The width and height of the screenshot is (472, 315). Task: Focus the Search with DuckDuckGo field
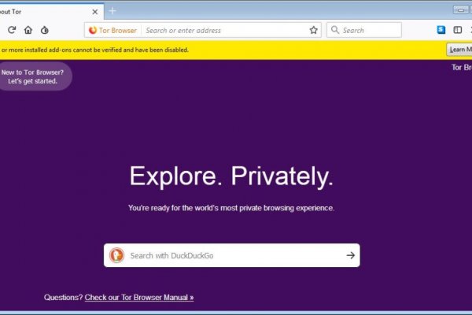point(232,255)
